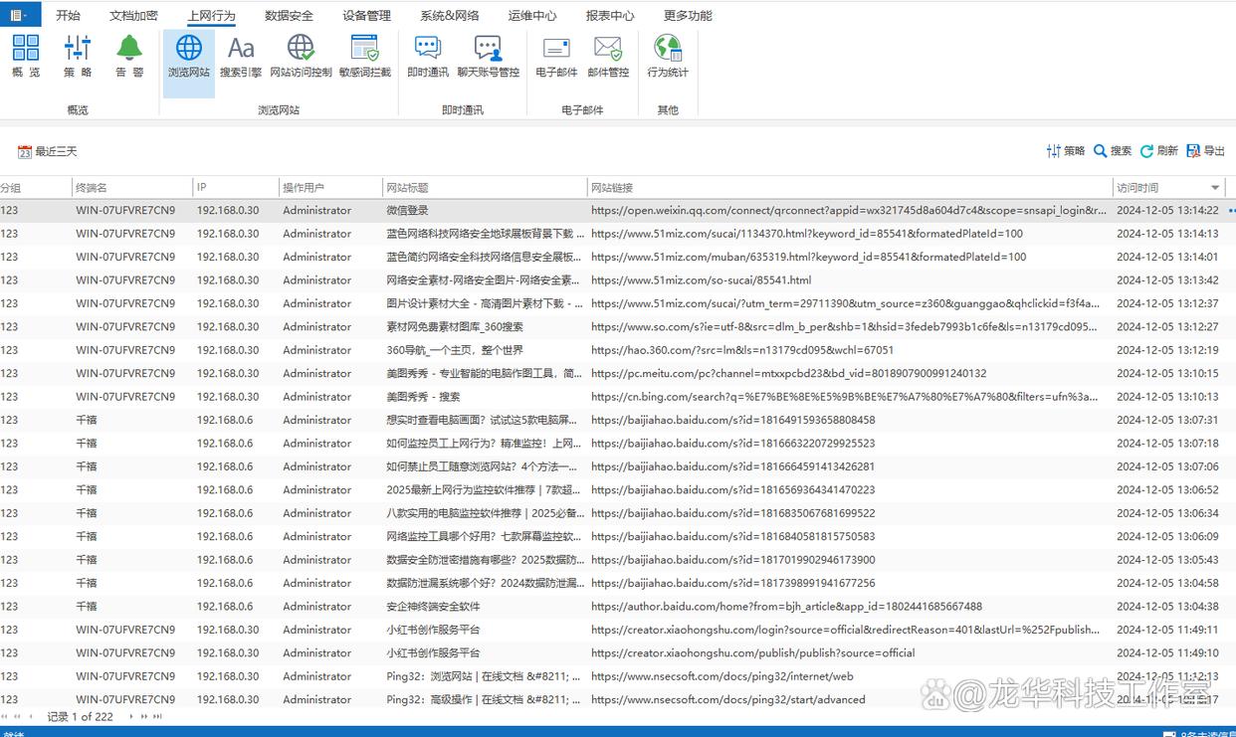Image resolution: width=1236 pixels, height=737 pixels.
Task: Open the application menu button at top left
Action: point(20,15)
